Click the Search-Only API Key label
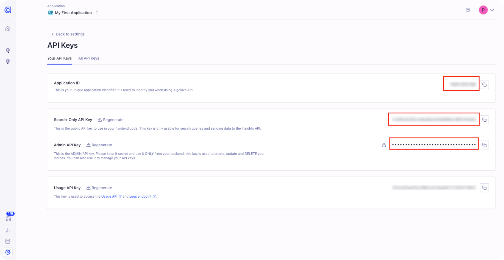 click(73, 120)
